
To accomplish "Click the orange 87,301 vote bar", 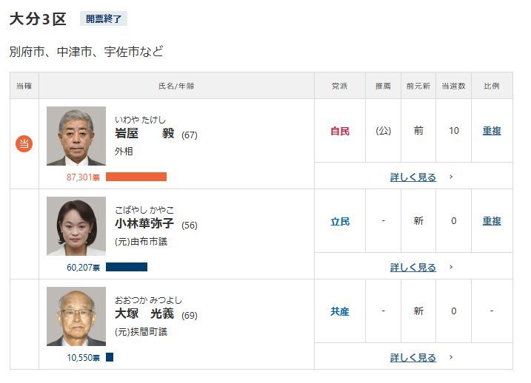I will click(136, 177).
